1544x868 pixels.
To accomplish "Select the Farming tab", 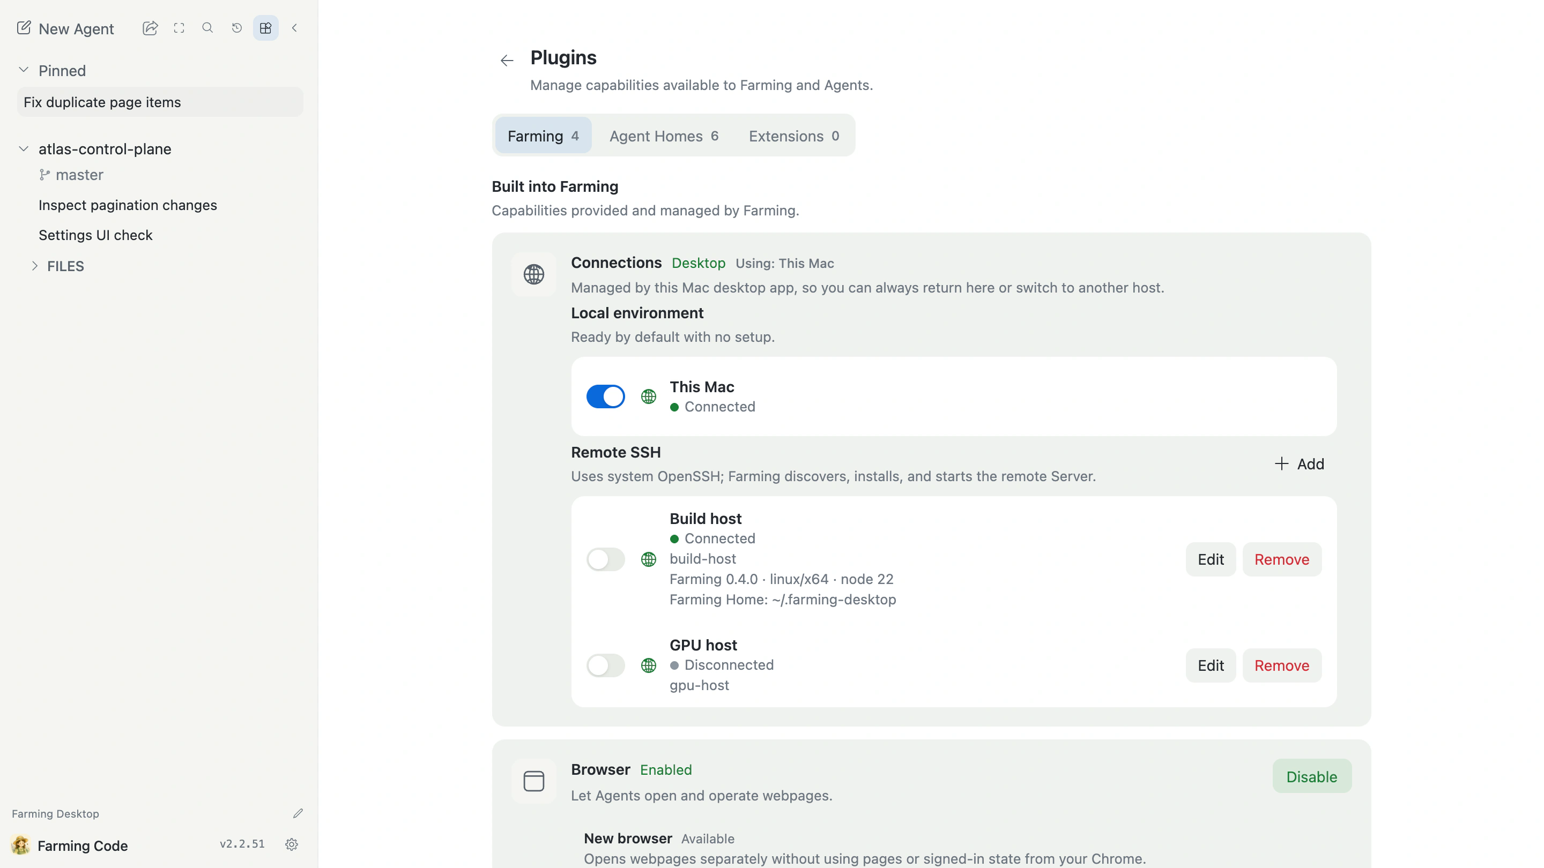I will coord(543,136).
